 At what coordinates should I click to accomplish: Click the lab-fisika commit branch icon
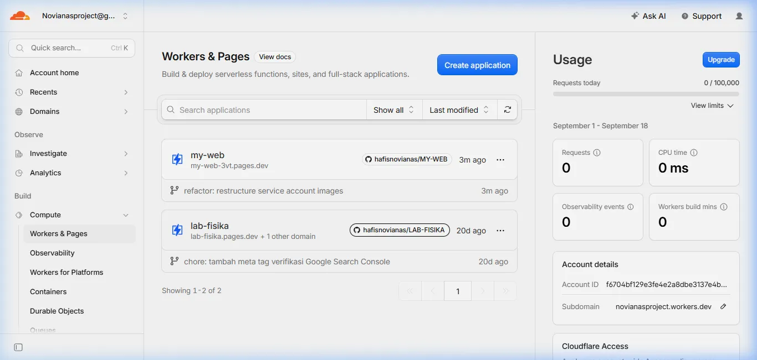[174, 262]
